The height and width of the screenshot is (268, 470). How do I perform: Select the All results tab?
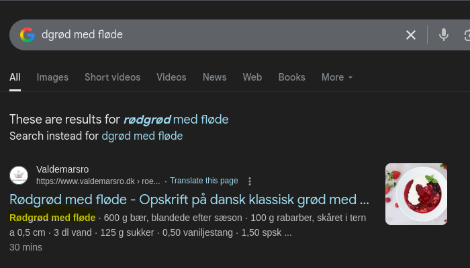[x=15, y=77]
